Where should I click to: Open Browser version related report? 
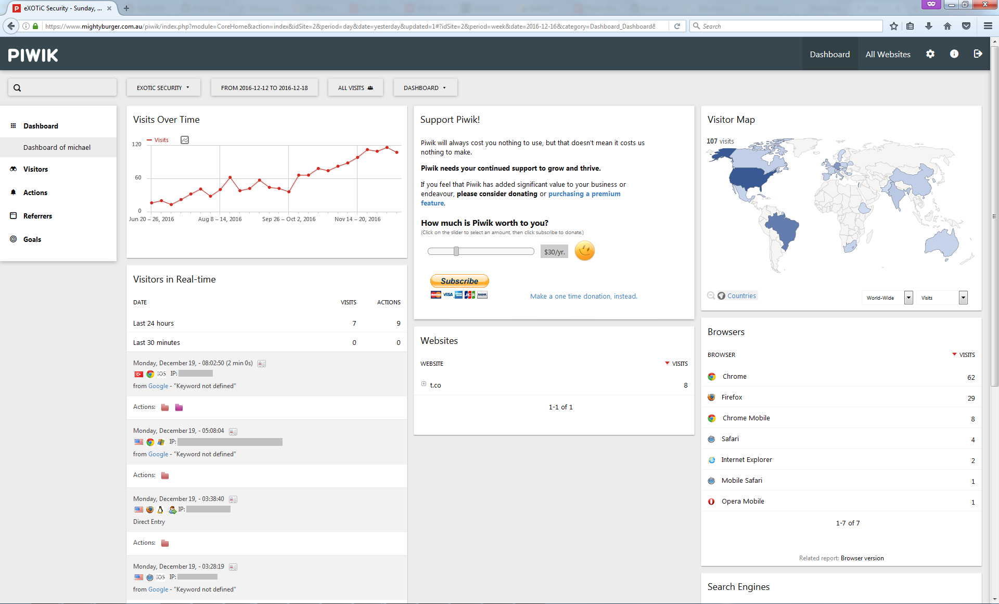(x=862, y=558)
